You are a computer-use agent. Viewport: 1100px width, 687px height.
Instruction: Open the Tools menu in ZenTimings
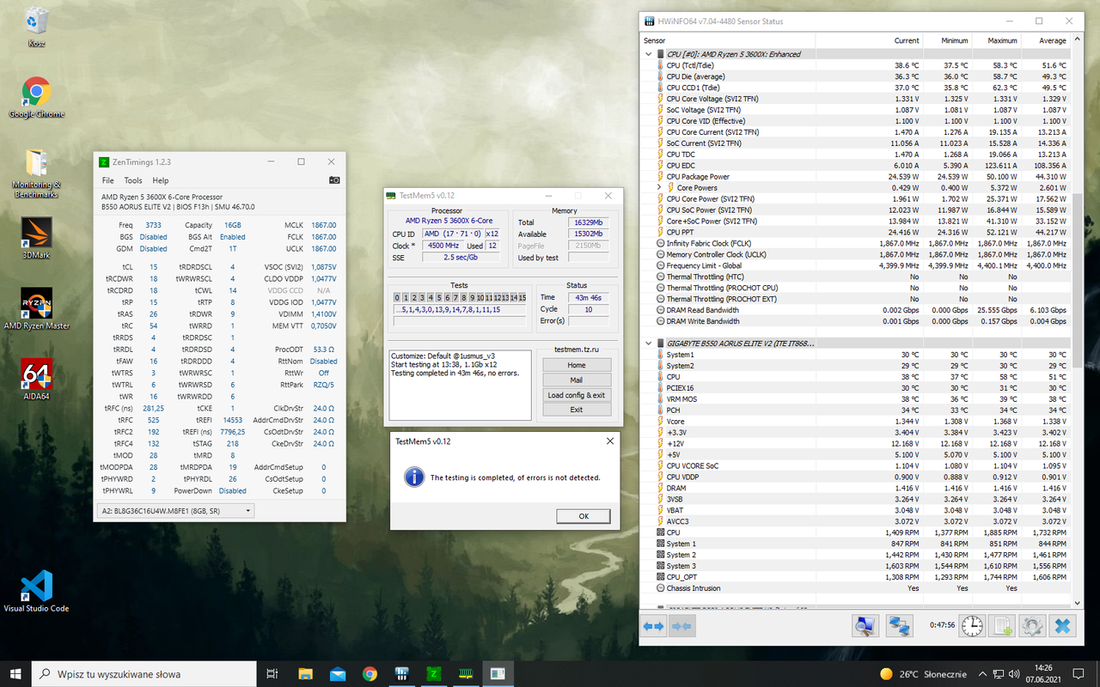[133, 180]
